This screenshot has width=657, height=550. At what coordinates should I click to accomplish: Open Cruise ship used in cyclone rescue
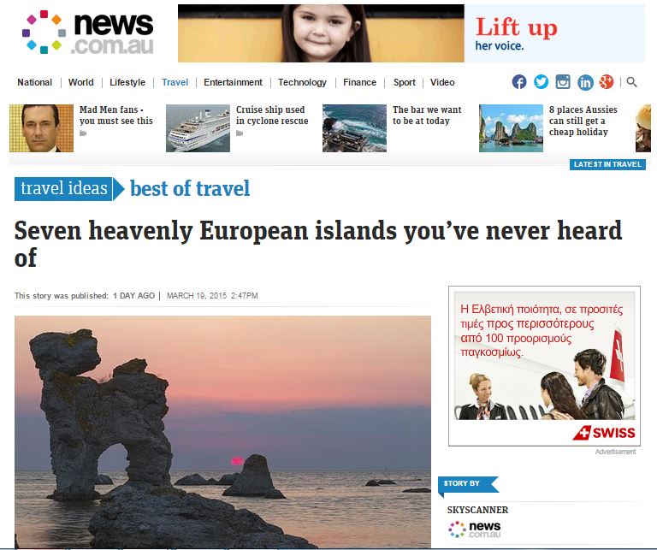click(272, 115)
